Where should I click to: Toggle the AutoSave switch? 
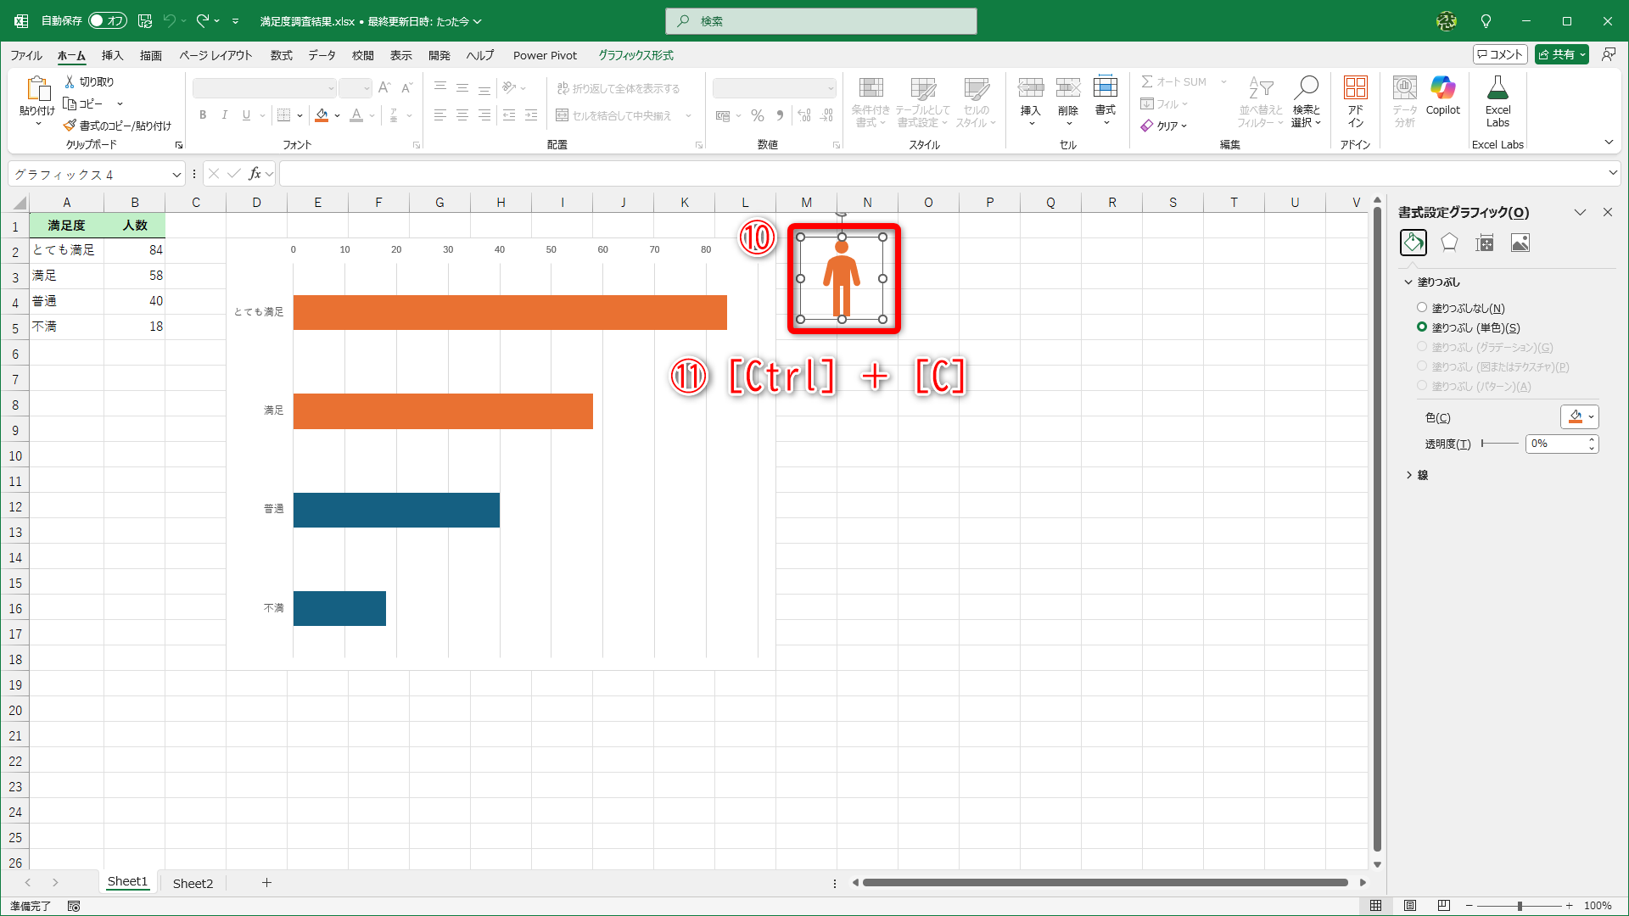click(108, 20)
